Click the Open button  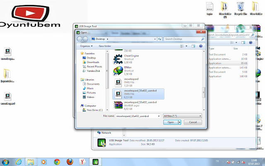pos(171,122)
